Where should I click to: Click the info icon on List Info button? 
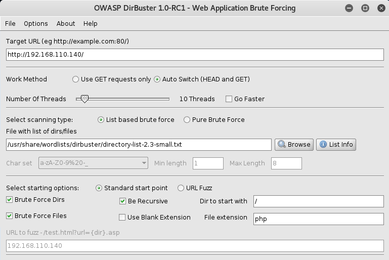[323, 144]
